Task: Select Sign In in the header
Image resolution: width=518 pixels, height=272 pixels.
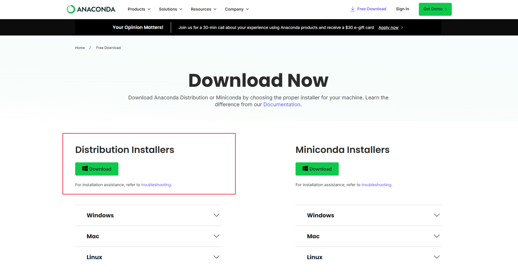Action: click(x=402, y=9)
